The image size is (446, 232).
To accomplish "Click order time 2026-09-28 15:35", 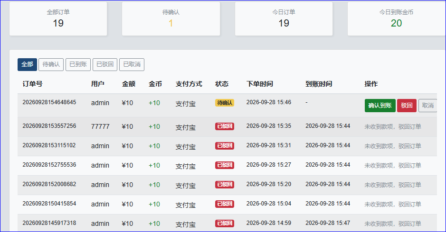I will [269, 125].
